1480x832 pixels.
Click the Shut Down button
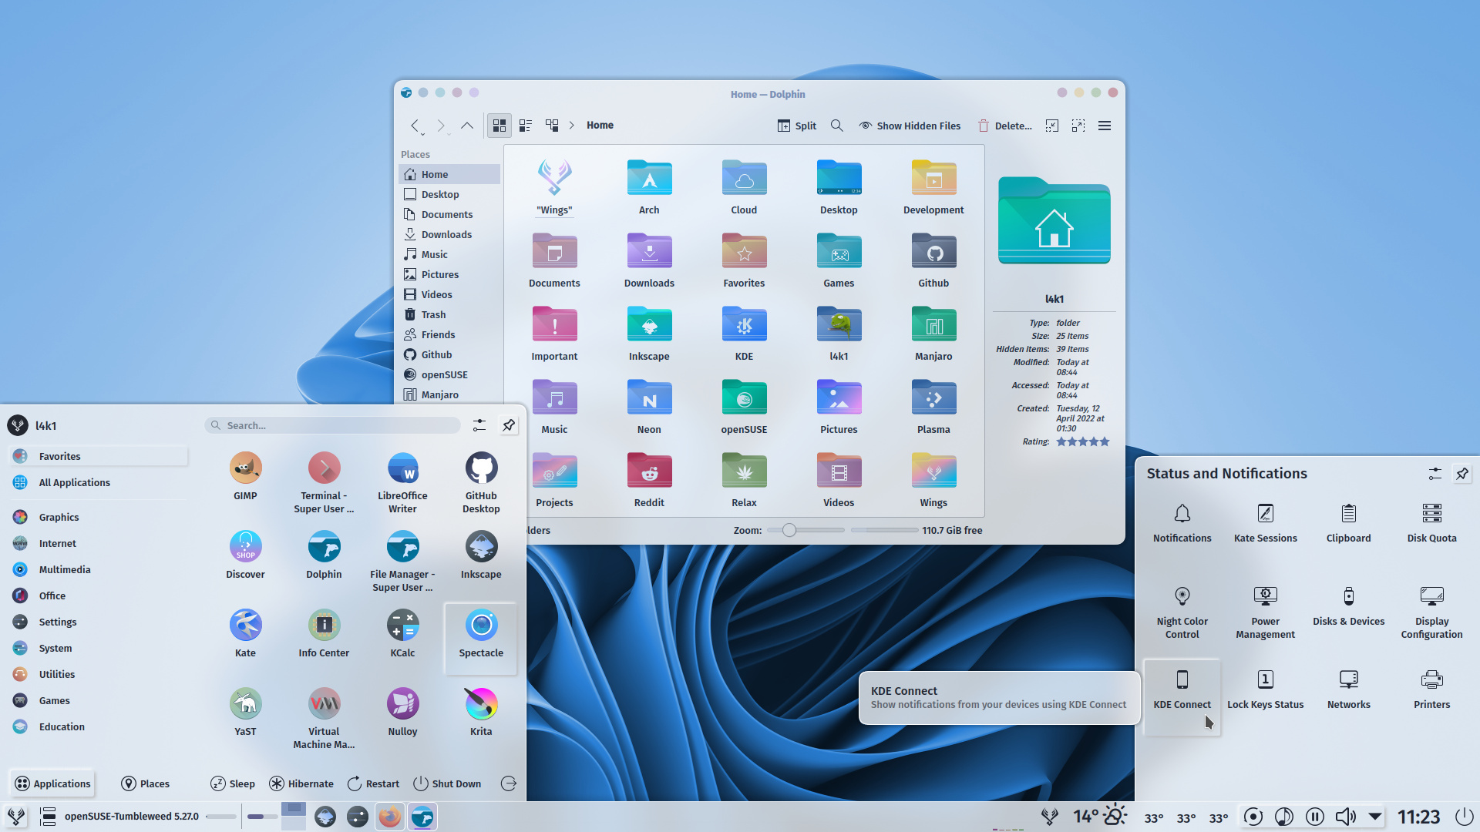(x=447, y=783)
